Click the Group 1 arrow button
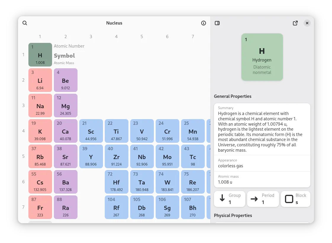Screen dimensions: 332x243 click(230, 199)
